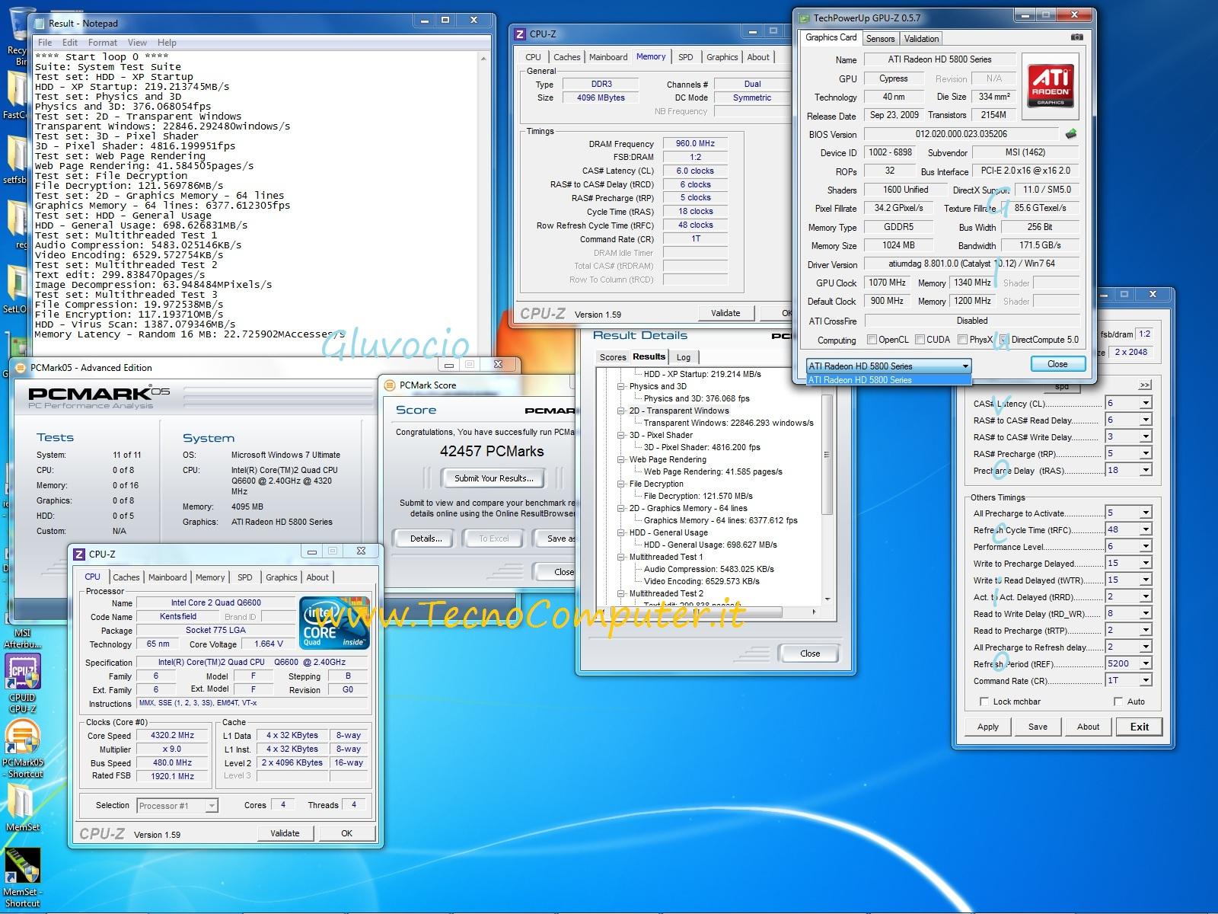The width and height of the screenshot is (1218, 914).
Task: Collapse the Physics and 3D tree node
Action: click(621, 386)
